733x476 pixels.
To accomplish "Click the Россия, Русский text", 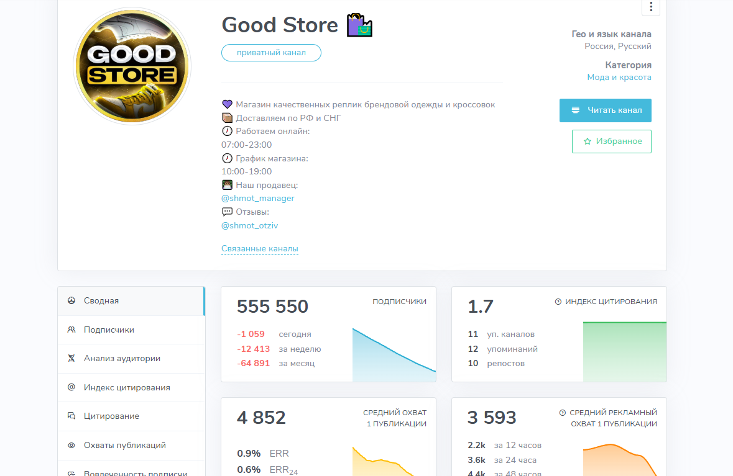I will coord(617,46).
